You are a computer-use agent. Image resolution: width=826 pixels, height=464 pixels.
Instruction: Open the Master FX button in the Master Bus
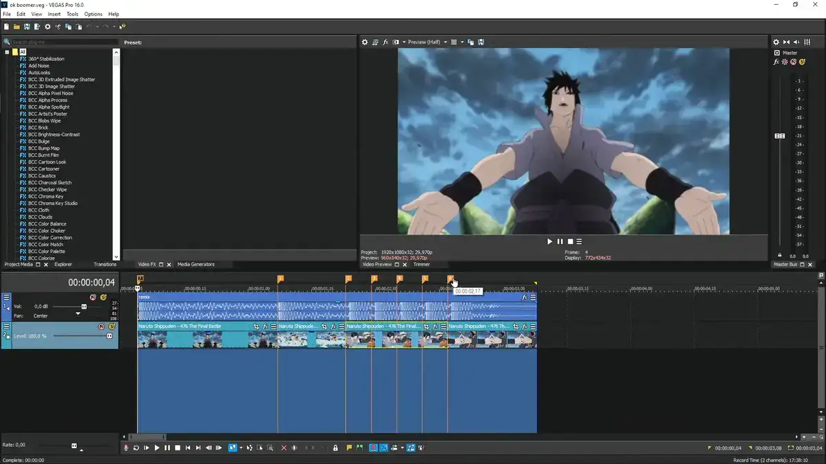click(x=776, y=62)
